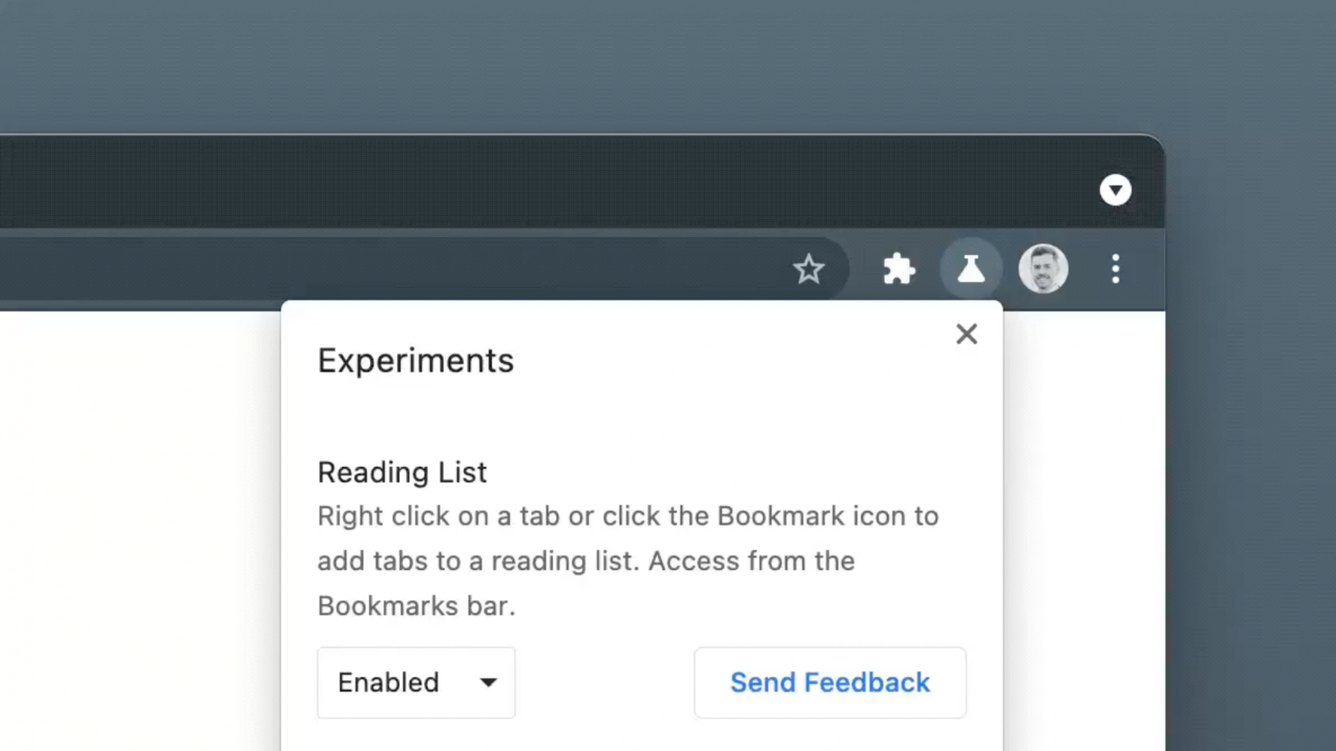This screenshot has width=1336, height=751.
Task: Click the Reading List experiment title
Action: point(402,472)
